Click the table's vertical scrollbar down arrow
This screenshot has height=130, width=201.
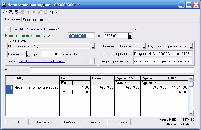point(191,114)
